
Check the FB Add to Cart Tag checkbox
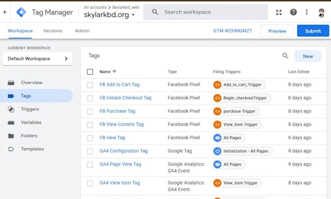coord(90,85)
